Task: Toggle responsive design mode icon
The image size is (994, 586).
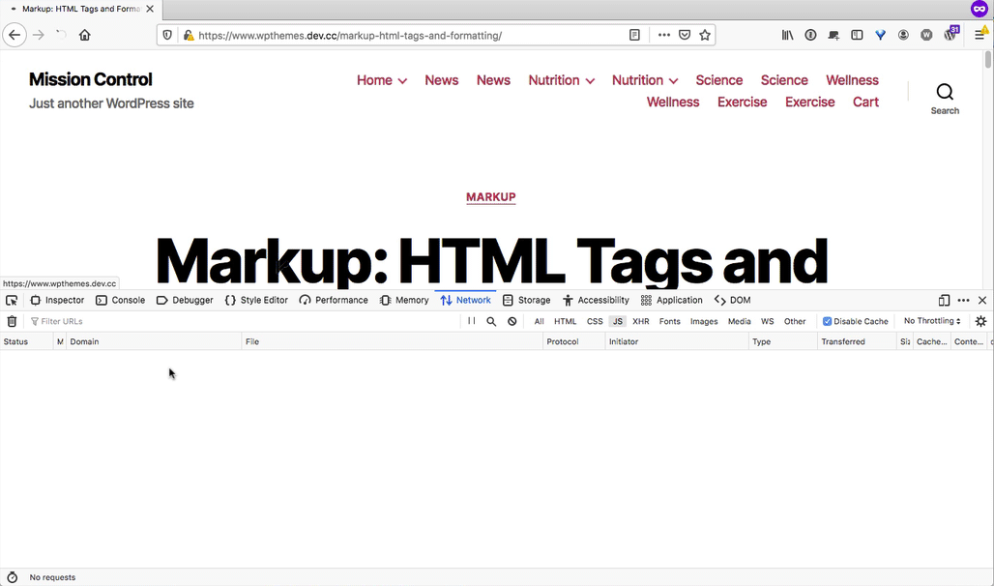Action: (944, 301)
